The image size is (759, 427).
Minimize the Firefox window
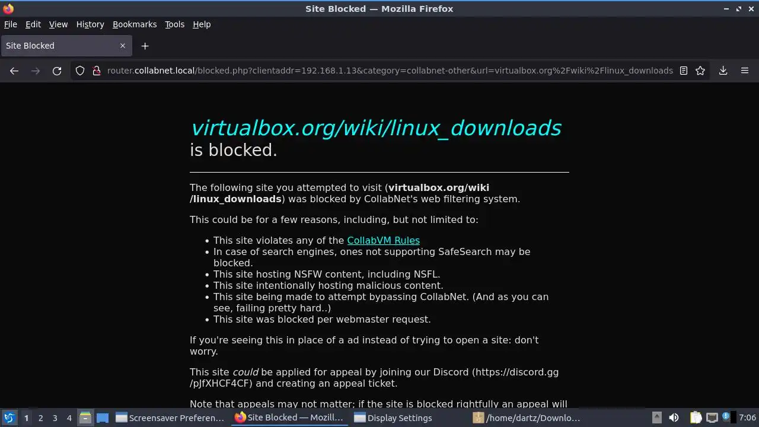click(x=726, y=9)
